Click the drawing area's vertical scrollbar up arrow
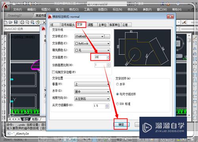This screenshot has width=198, height=142. tap(189, 35)
